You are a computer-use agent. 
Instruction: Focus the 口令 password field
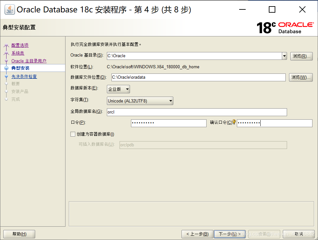[x=169, y=123]
